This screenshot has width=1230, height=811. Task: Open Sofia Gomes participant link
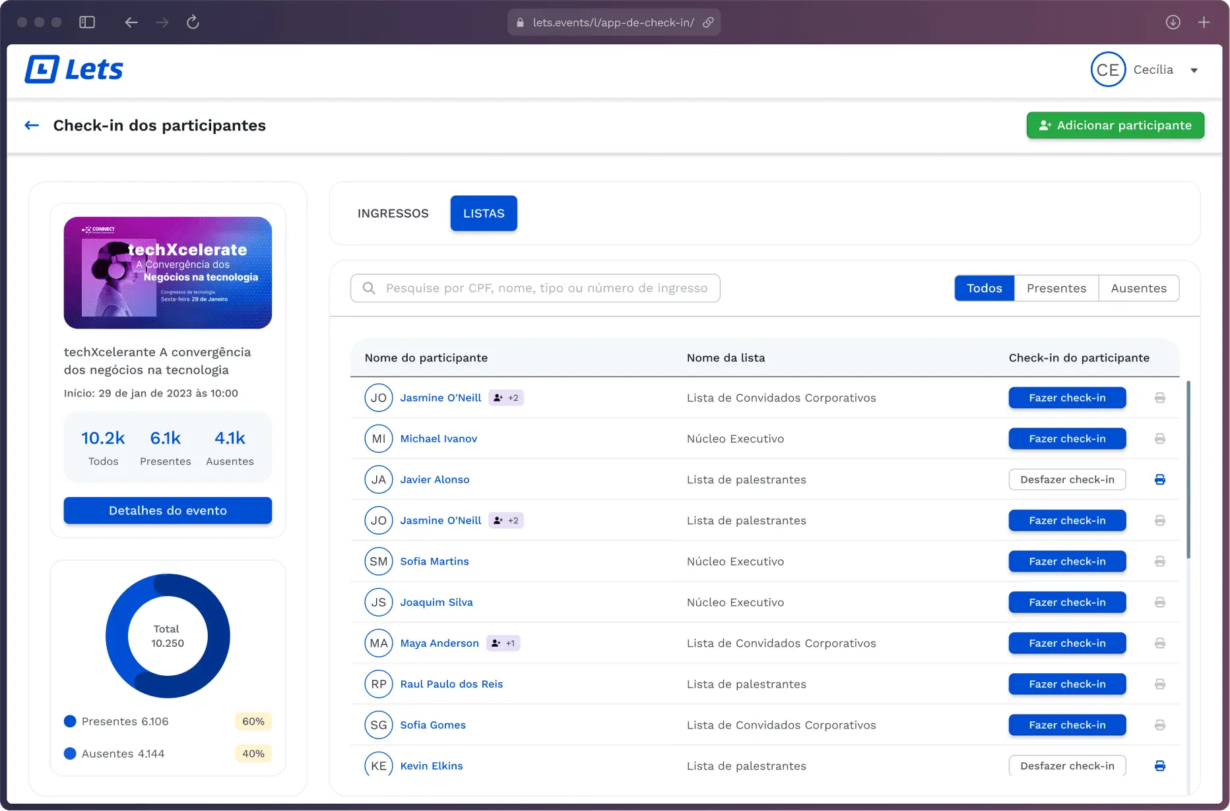pyautogui.click(x=433, y=725)
